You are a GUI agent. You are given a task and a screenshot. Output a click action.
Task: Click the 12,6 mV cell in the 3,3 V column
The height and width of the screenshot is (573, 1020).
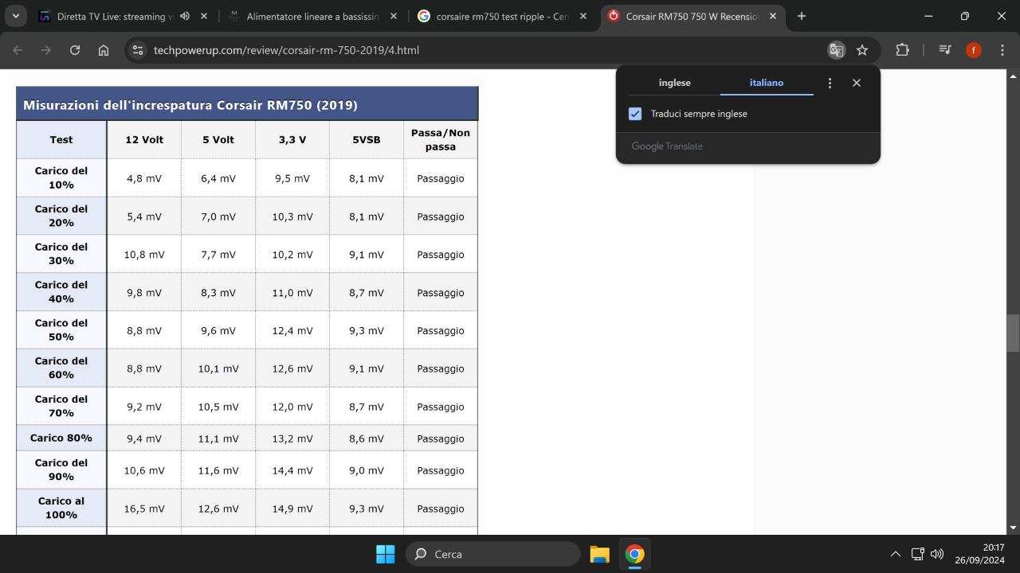point(292,368)
